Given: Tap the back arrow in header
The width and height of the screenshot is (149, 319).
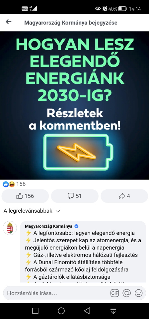Looking at the screenshot, I should pos(8,22).
